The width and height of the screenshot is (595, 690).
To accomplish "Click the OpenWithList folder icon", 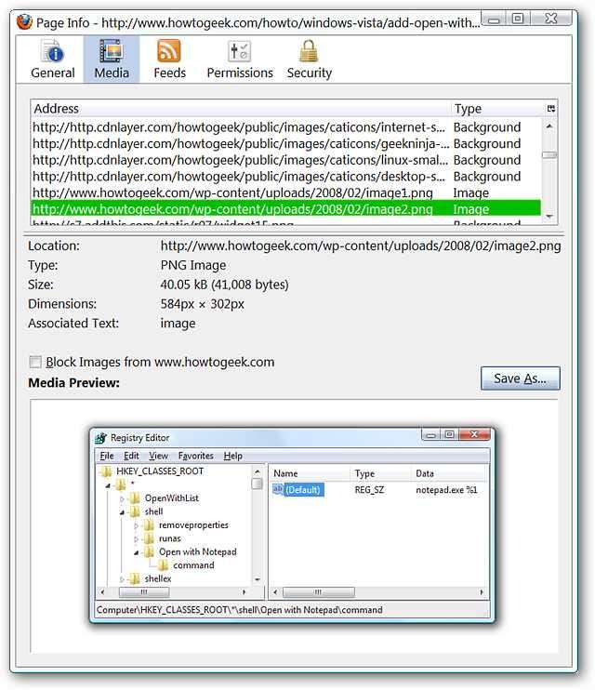I will point(135,498).
